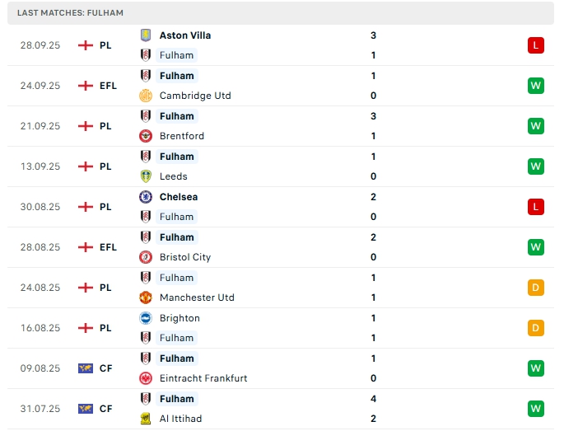Click the England flag on the 13.09.25 row
This screenshot has height=431, width=564.
coord(85,166)
